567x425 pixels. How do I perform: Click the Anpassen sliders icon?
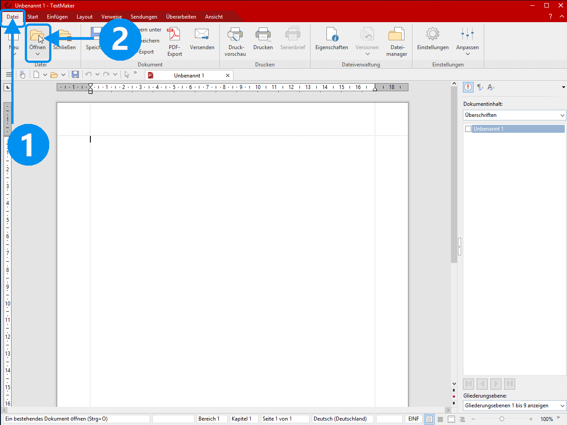[467, 34]
